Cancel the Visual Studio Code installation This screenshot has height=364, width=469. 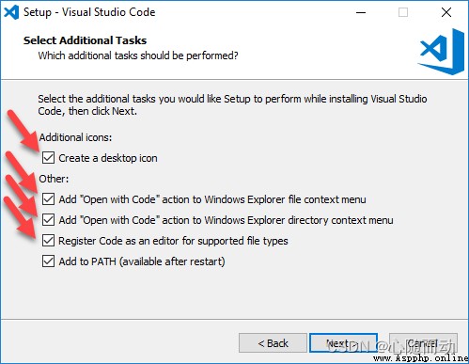[x=423, y=343]
